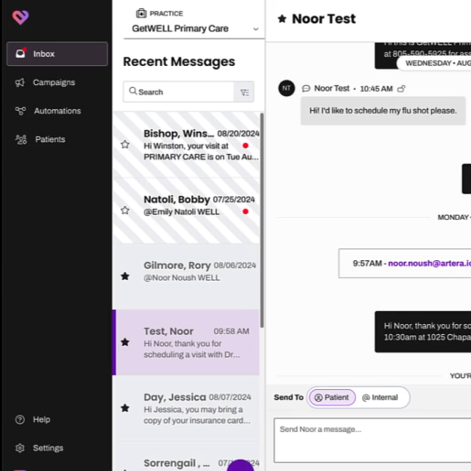471x471 pixels.
Task: Go to Campaigns in the sidebar
Action: click(x=54, y=82)
